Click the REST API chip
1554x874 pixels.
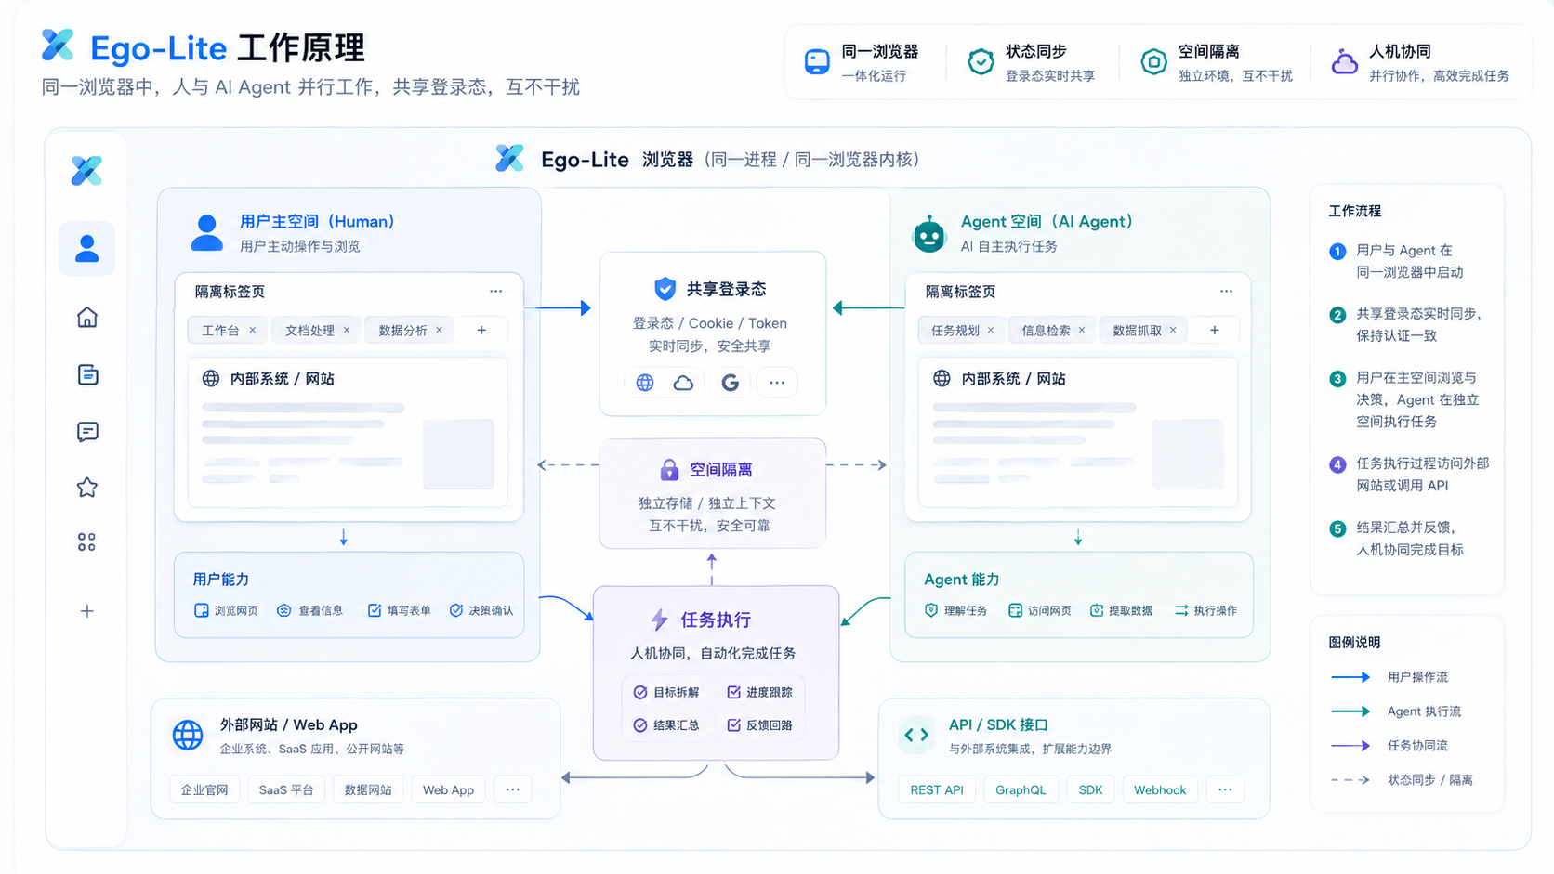coord(937,789)
